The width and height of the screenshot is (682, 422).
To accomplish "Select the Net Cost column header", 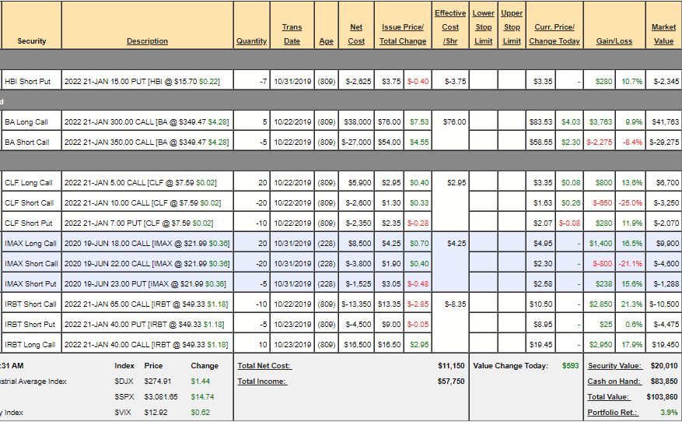I will pos(356,34).
